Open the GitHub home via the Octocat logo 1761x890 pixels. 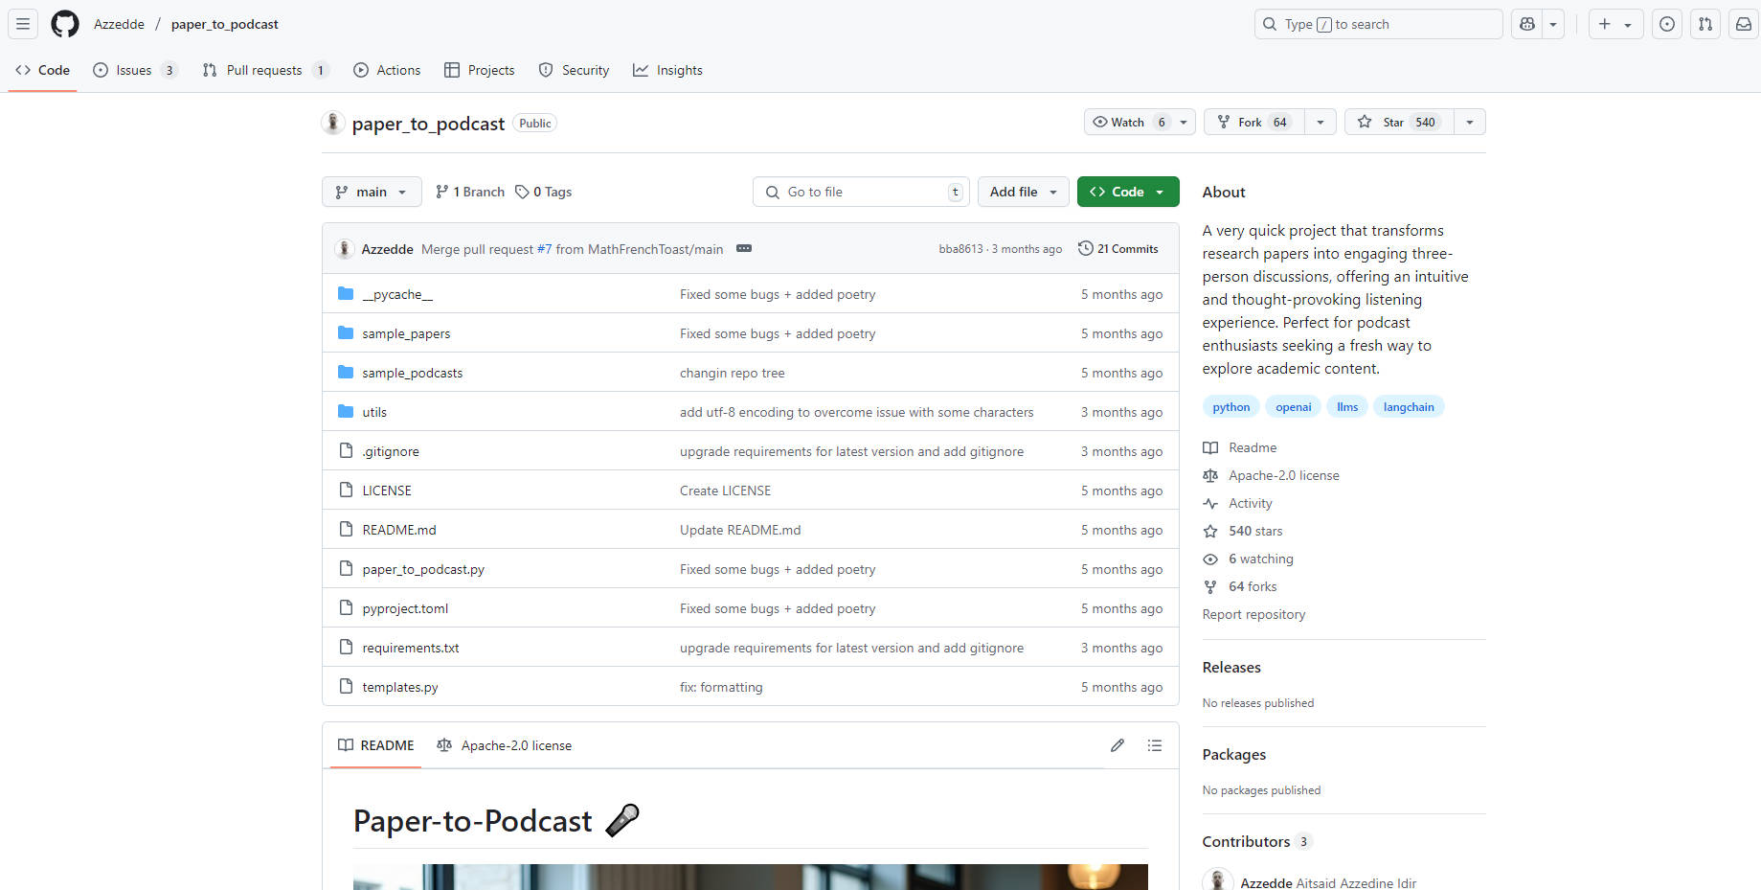[x=64, y=24]
